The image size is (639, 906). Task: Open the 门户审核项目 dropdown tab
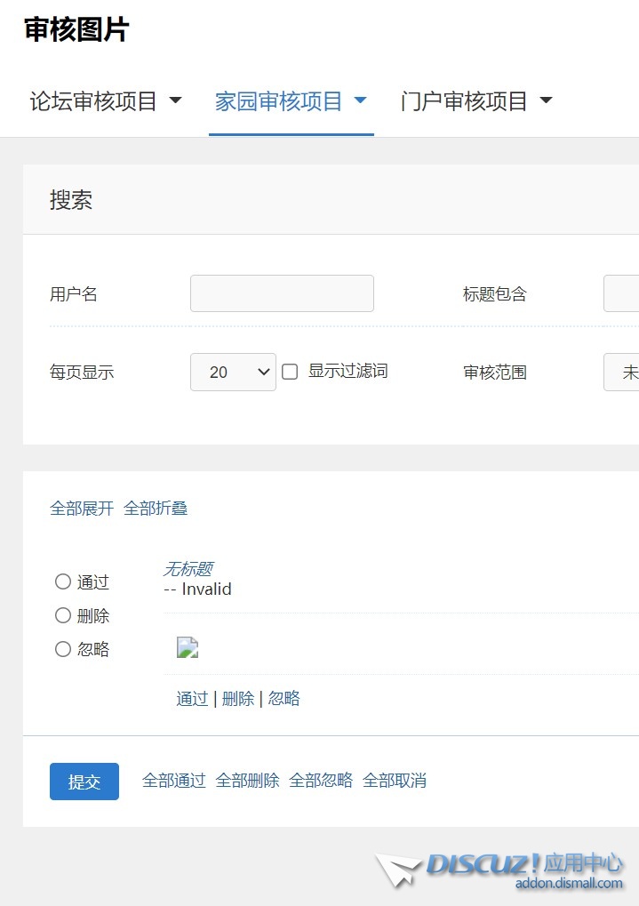tap(476, 101)
